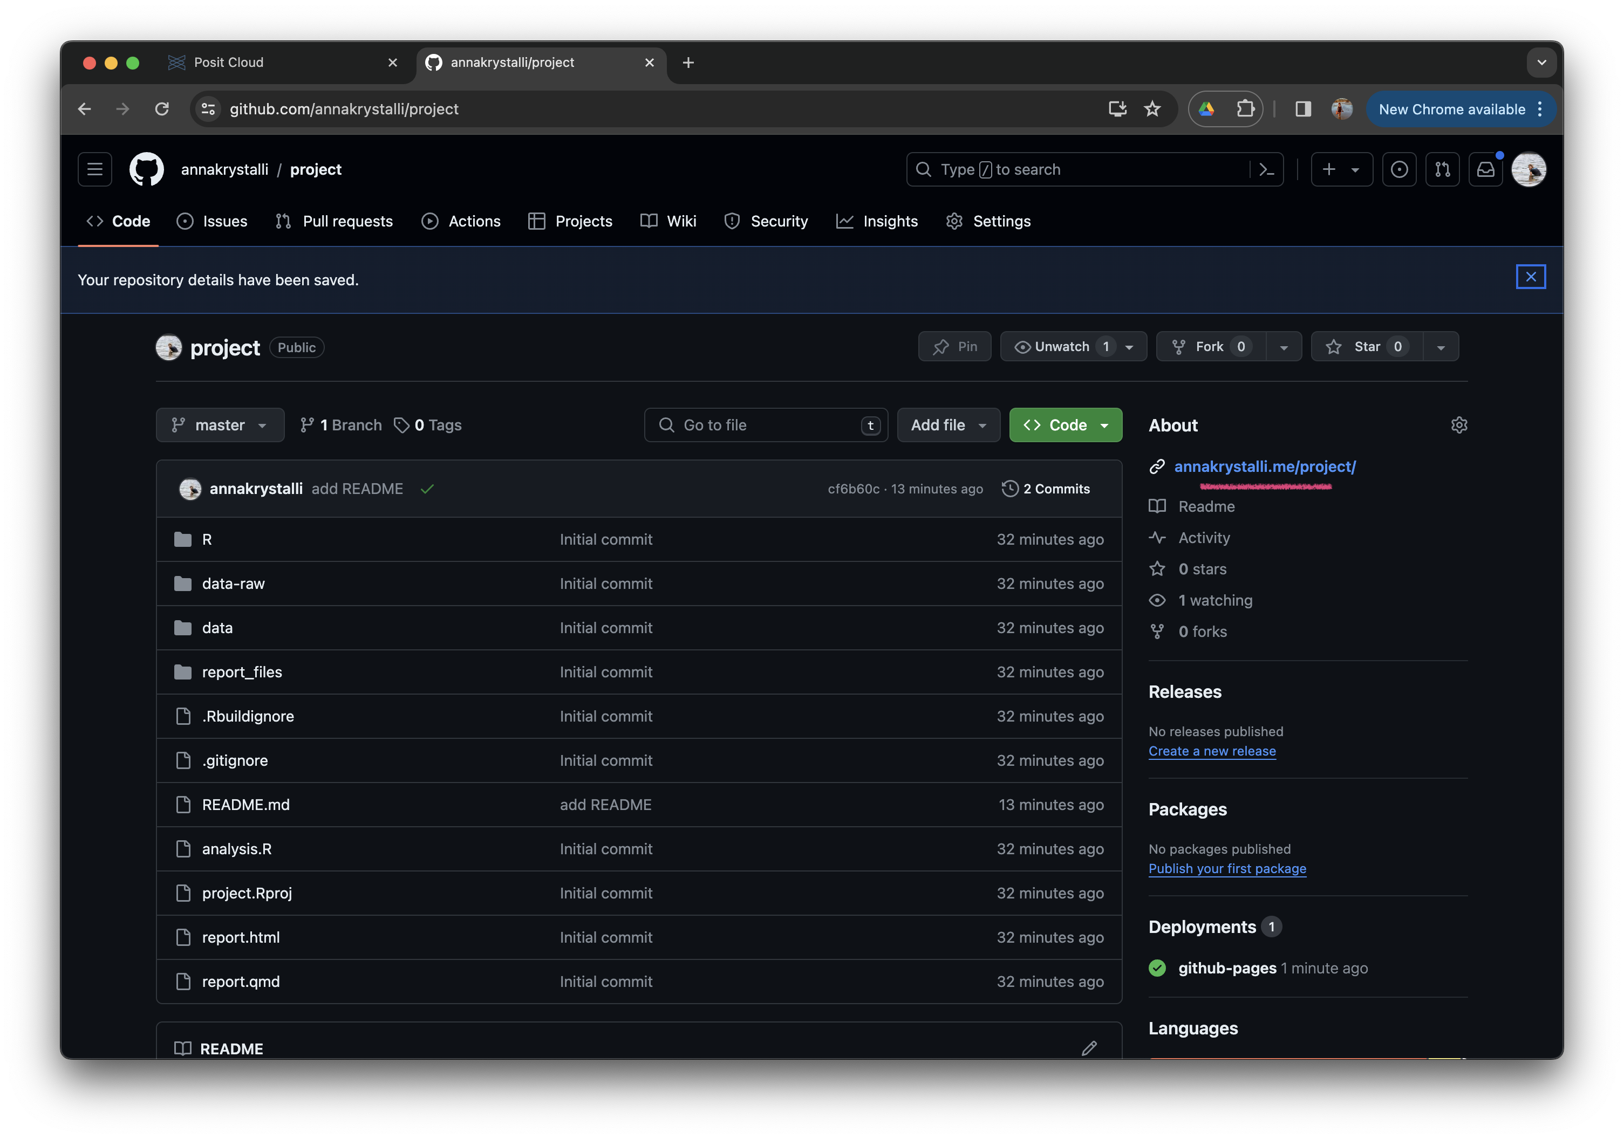Open the analysis.R file
This screenshot has width=1624, height=1139.
[x=237, y=849]
